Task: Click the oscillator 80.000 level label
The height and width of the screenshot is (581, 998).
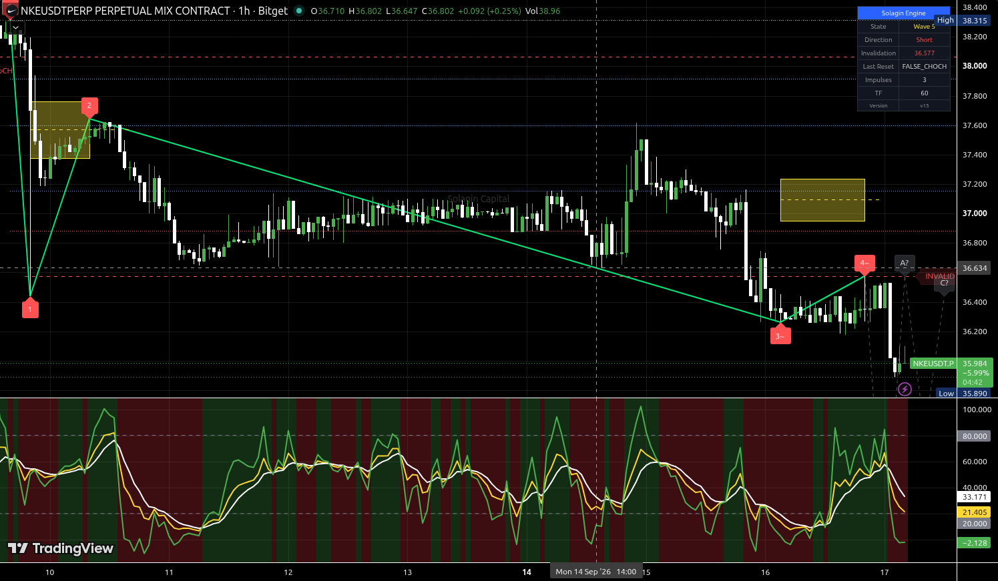Action: click(x=975, y=436)
